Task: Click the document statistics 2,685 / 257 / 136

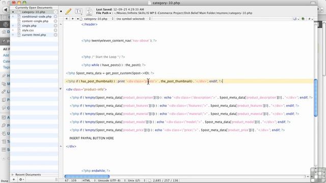Action: pyautogui.click(x=166, y=180)
